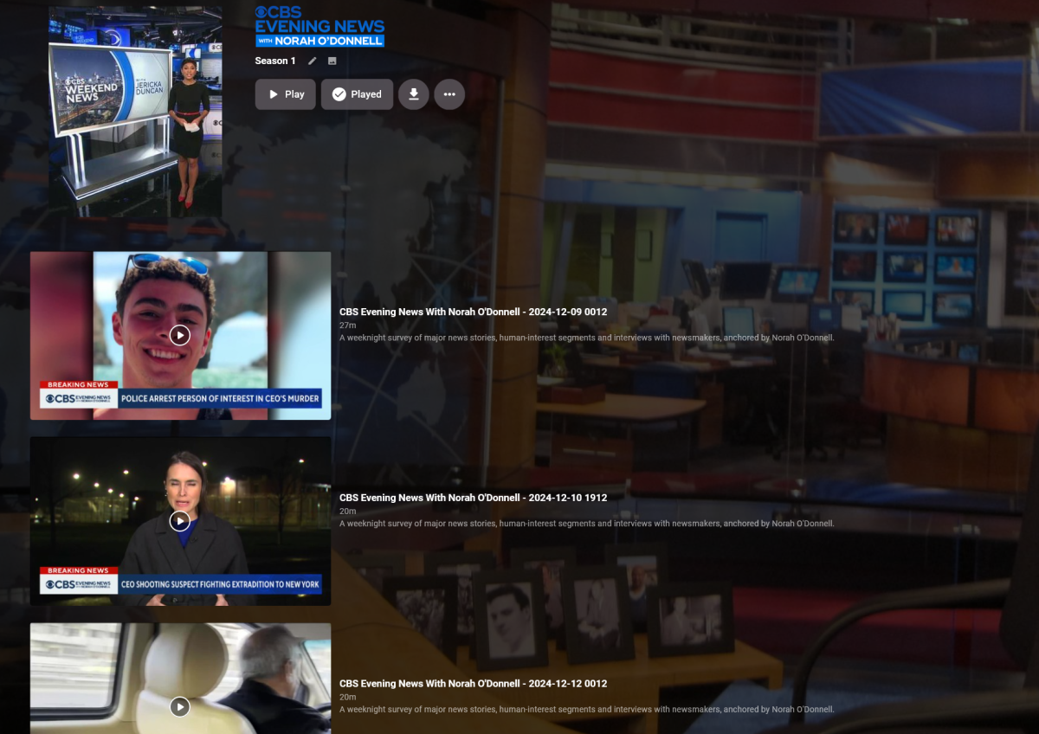Click the Season 1 label

[x=275, y=61]
